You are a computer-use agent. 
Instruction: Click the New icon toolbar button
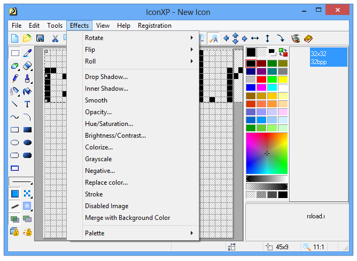click(15, 38)
